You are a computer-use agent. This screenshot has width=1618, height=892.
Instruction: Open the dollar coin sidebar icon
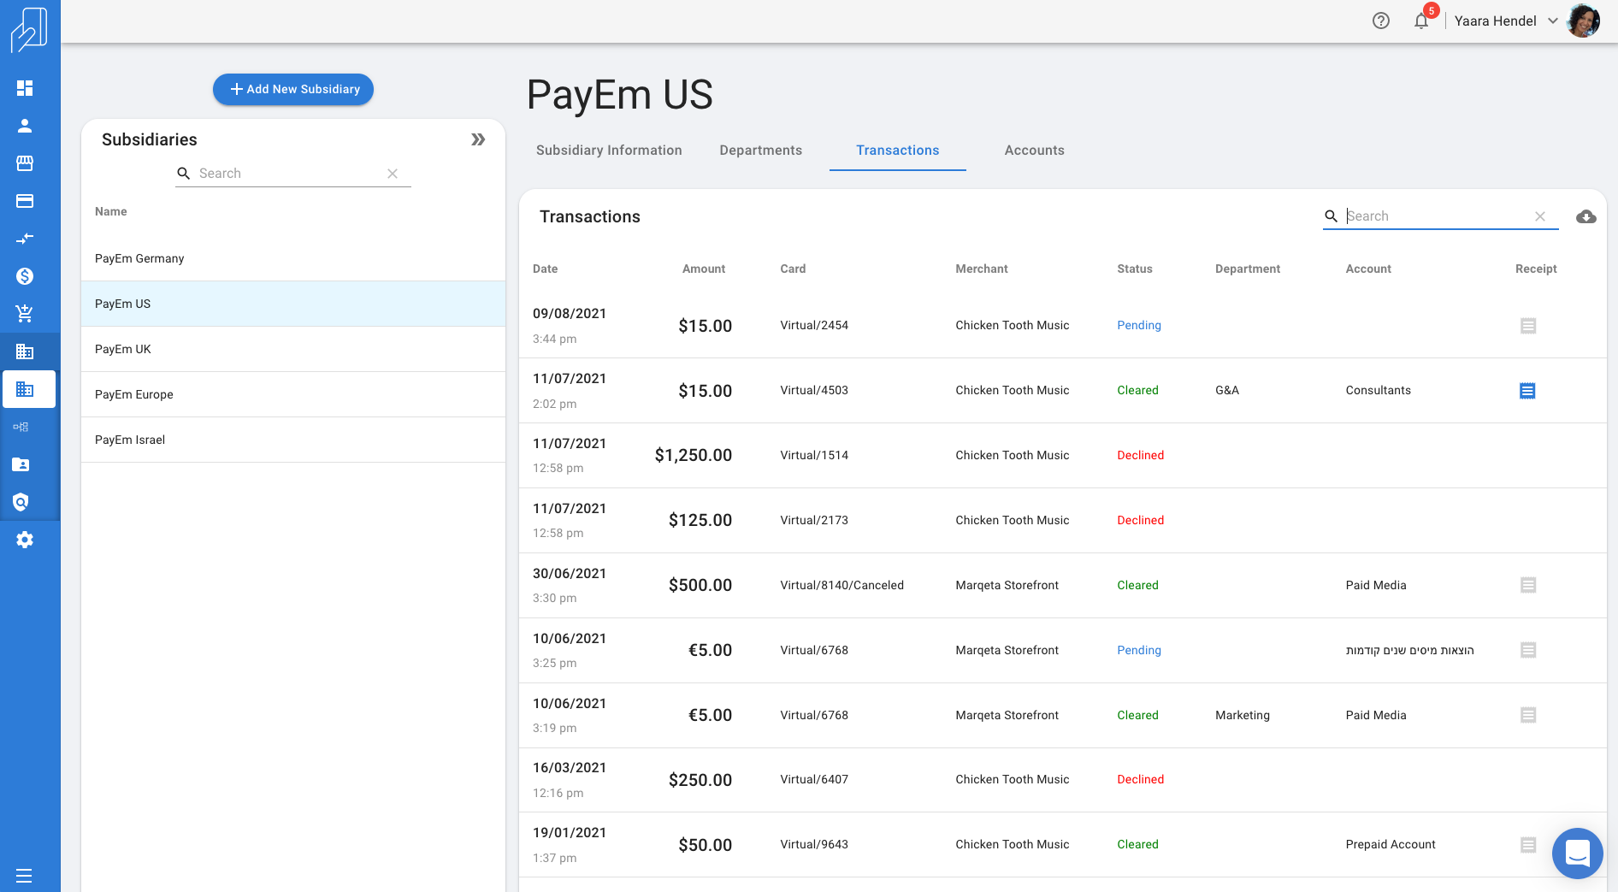(25, 276)
